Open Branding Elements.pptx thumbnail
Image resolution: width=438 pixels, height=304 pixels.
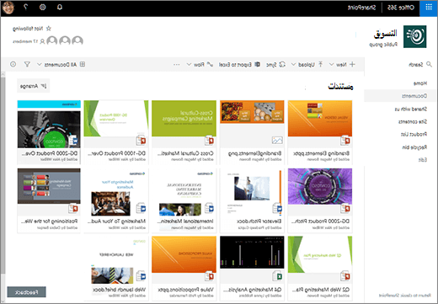(x=320, y=119)
